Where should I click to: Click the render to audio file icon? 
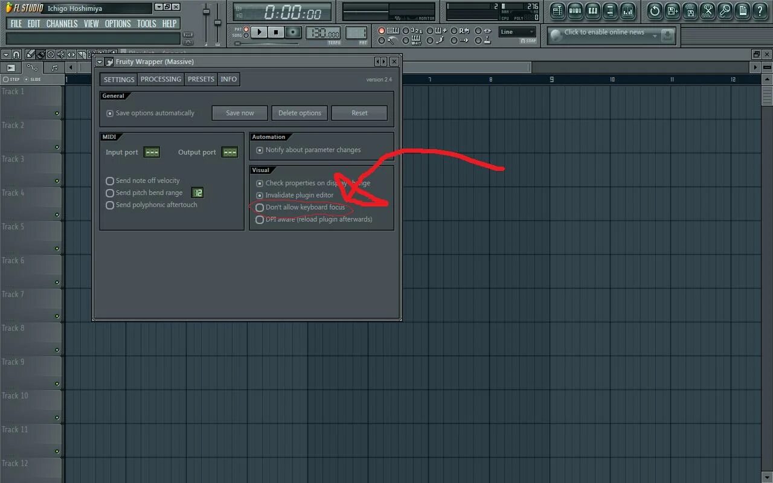[x=690, y=11]
